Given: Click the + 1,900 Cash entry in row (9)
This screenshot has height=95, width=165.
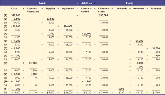Looking at the screenshot, I should pyautogui.click(x=15, y=74).
